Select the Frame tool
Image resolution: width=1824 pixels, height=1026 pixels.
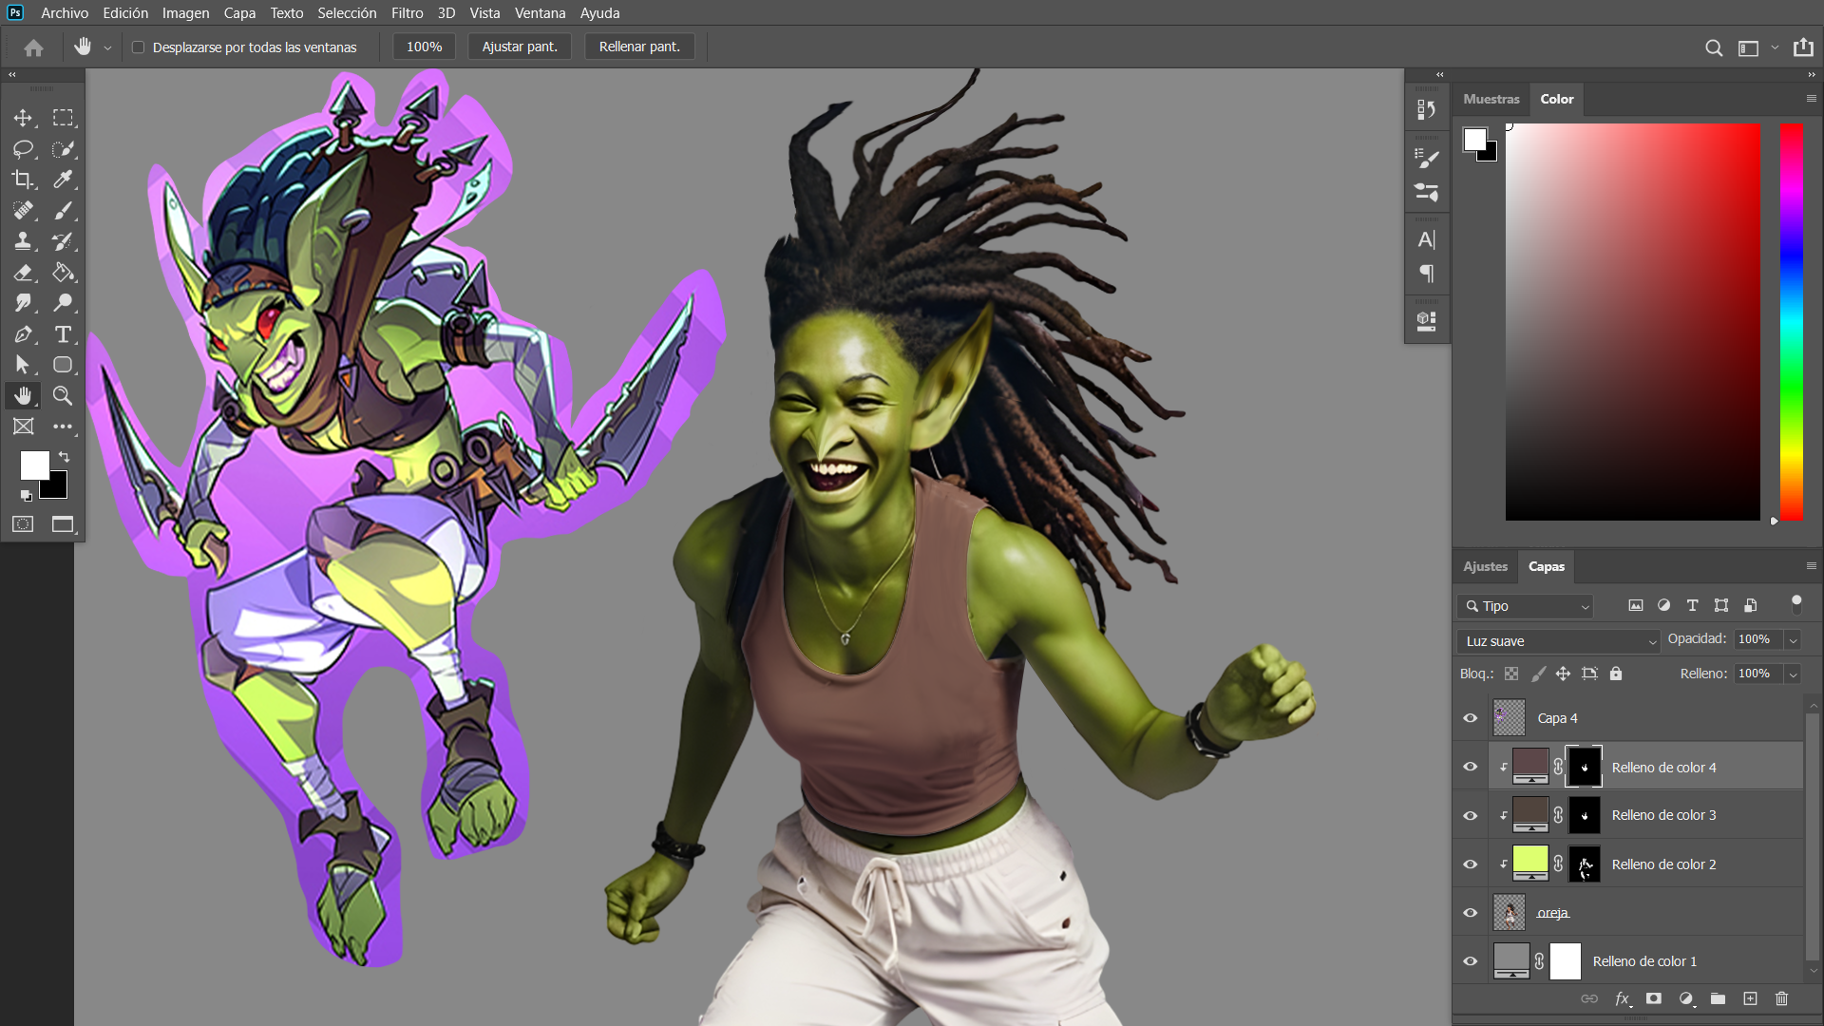click(x=23, y=427)
